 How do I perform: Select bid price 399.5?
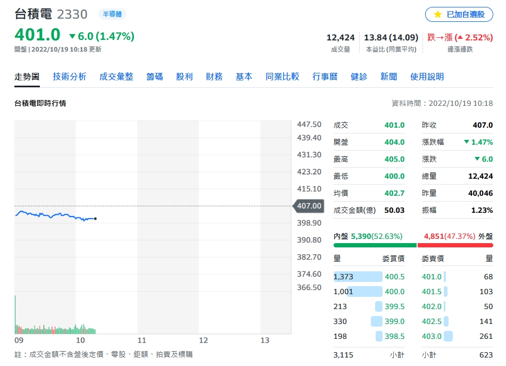point(394,306)
